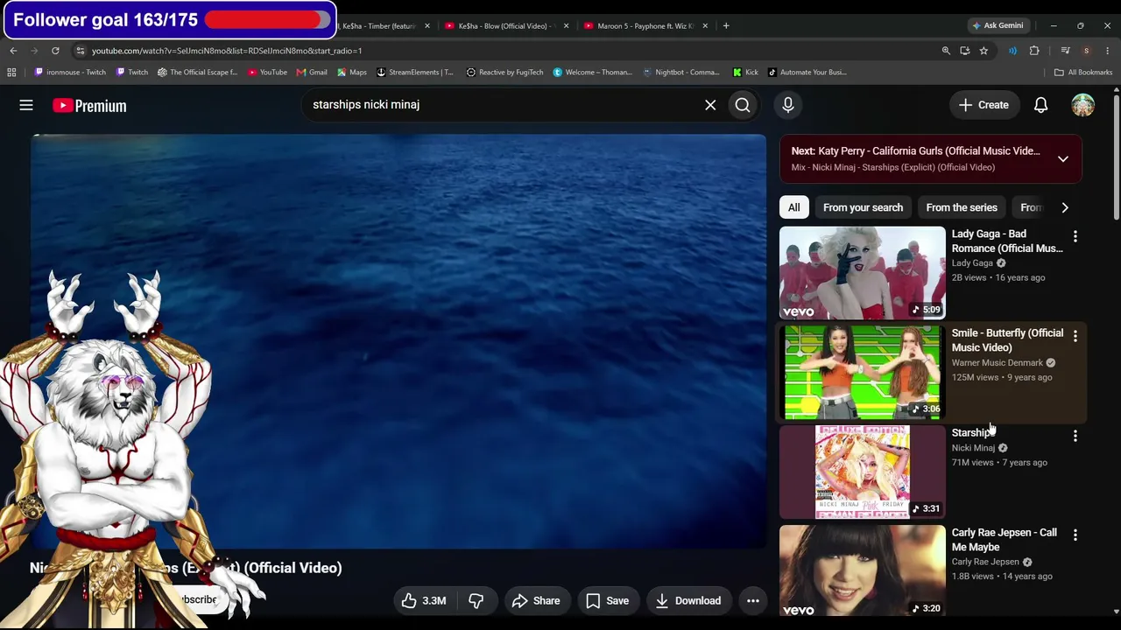Show more filter chips with the arrow

point(1065,207)
